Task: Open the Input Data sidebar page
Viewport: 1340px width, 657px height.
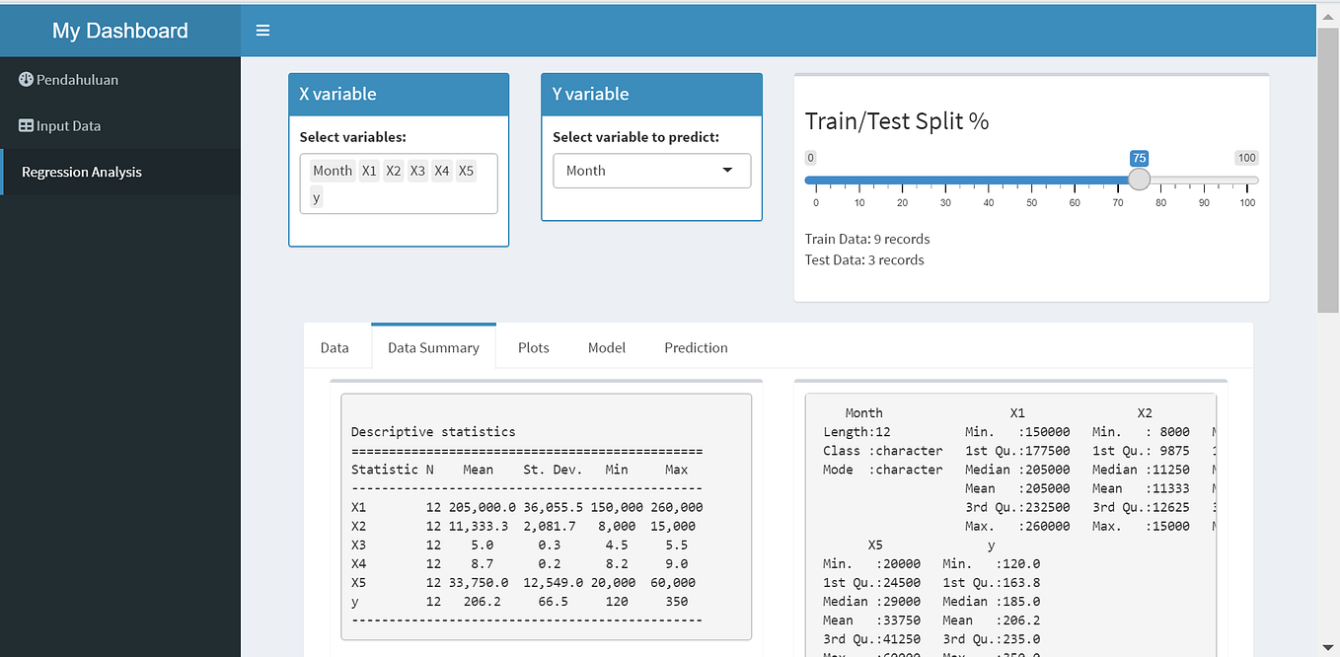Action: (69, 125)
